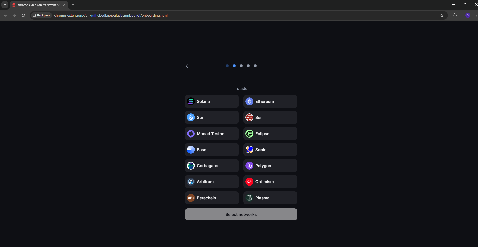Toggle Monad Testnet network selection
The image size is (478, 247).
tap(212, 134)
